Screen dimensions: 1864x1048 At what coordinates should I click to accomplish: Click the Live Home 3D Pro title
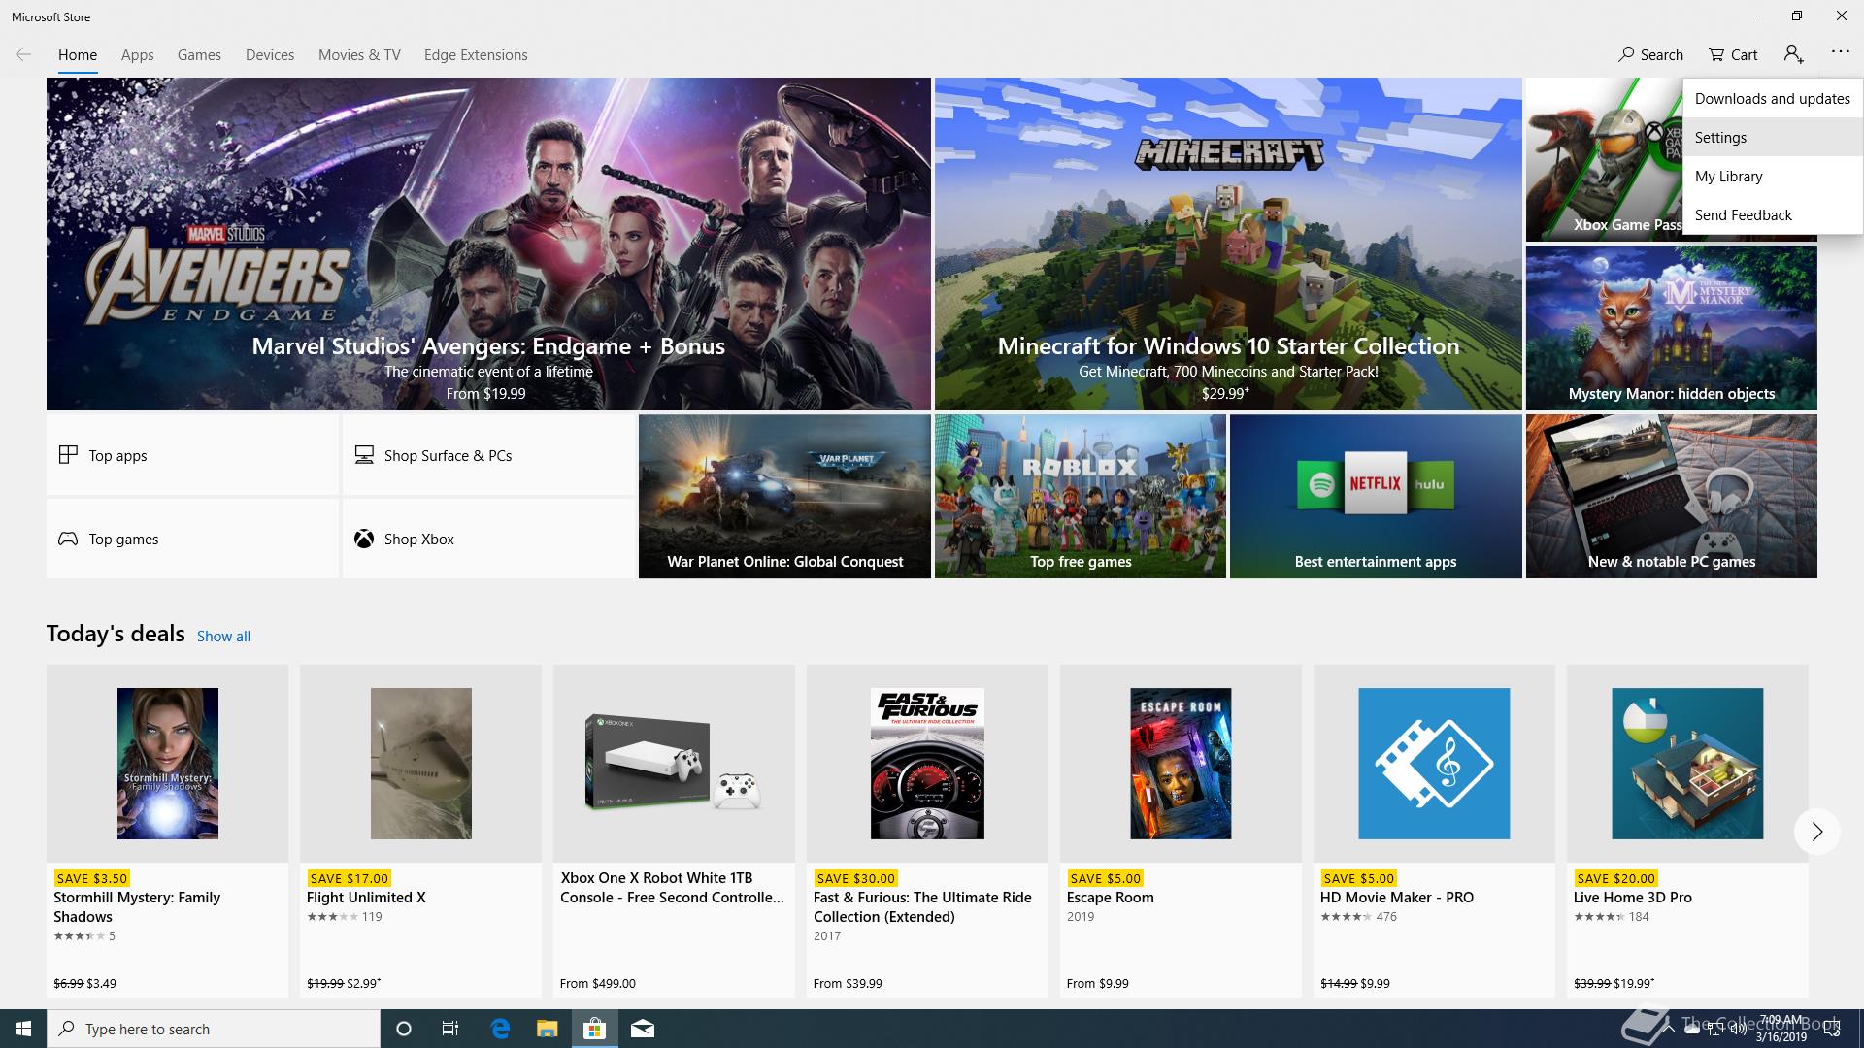coord(1632,897)
